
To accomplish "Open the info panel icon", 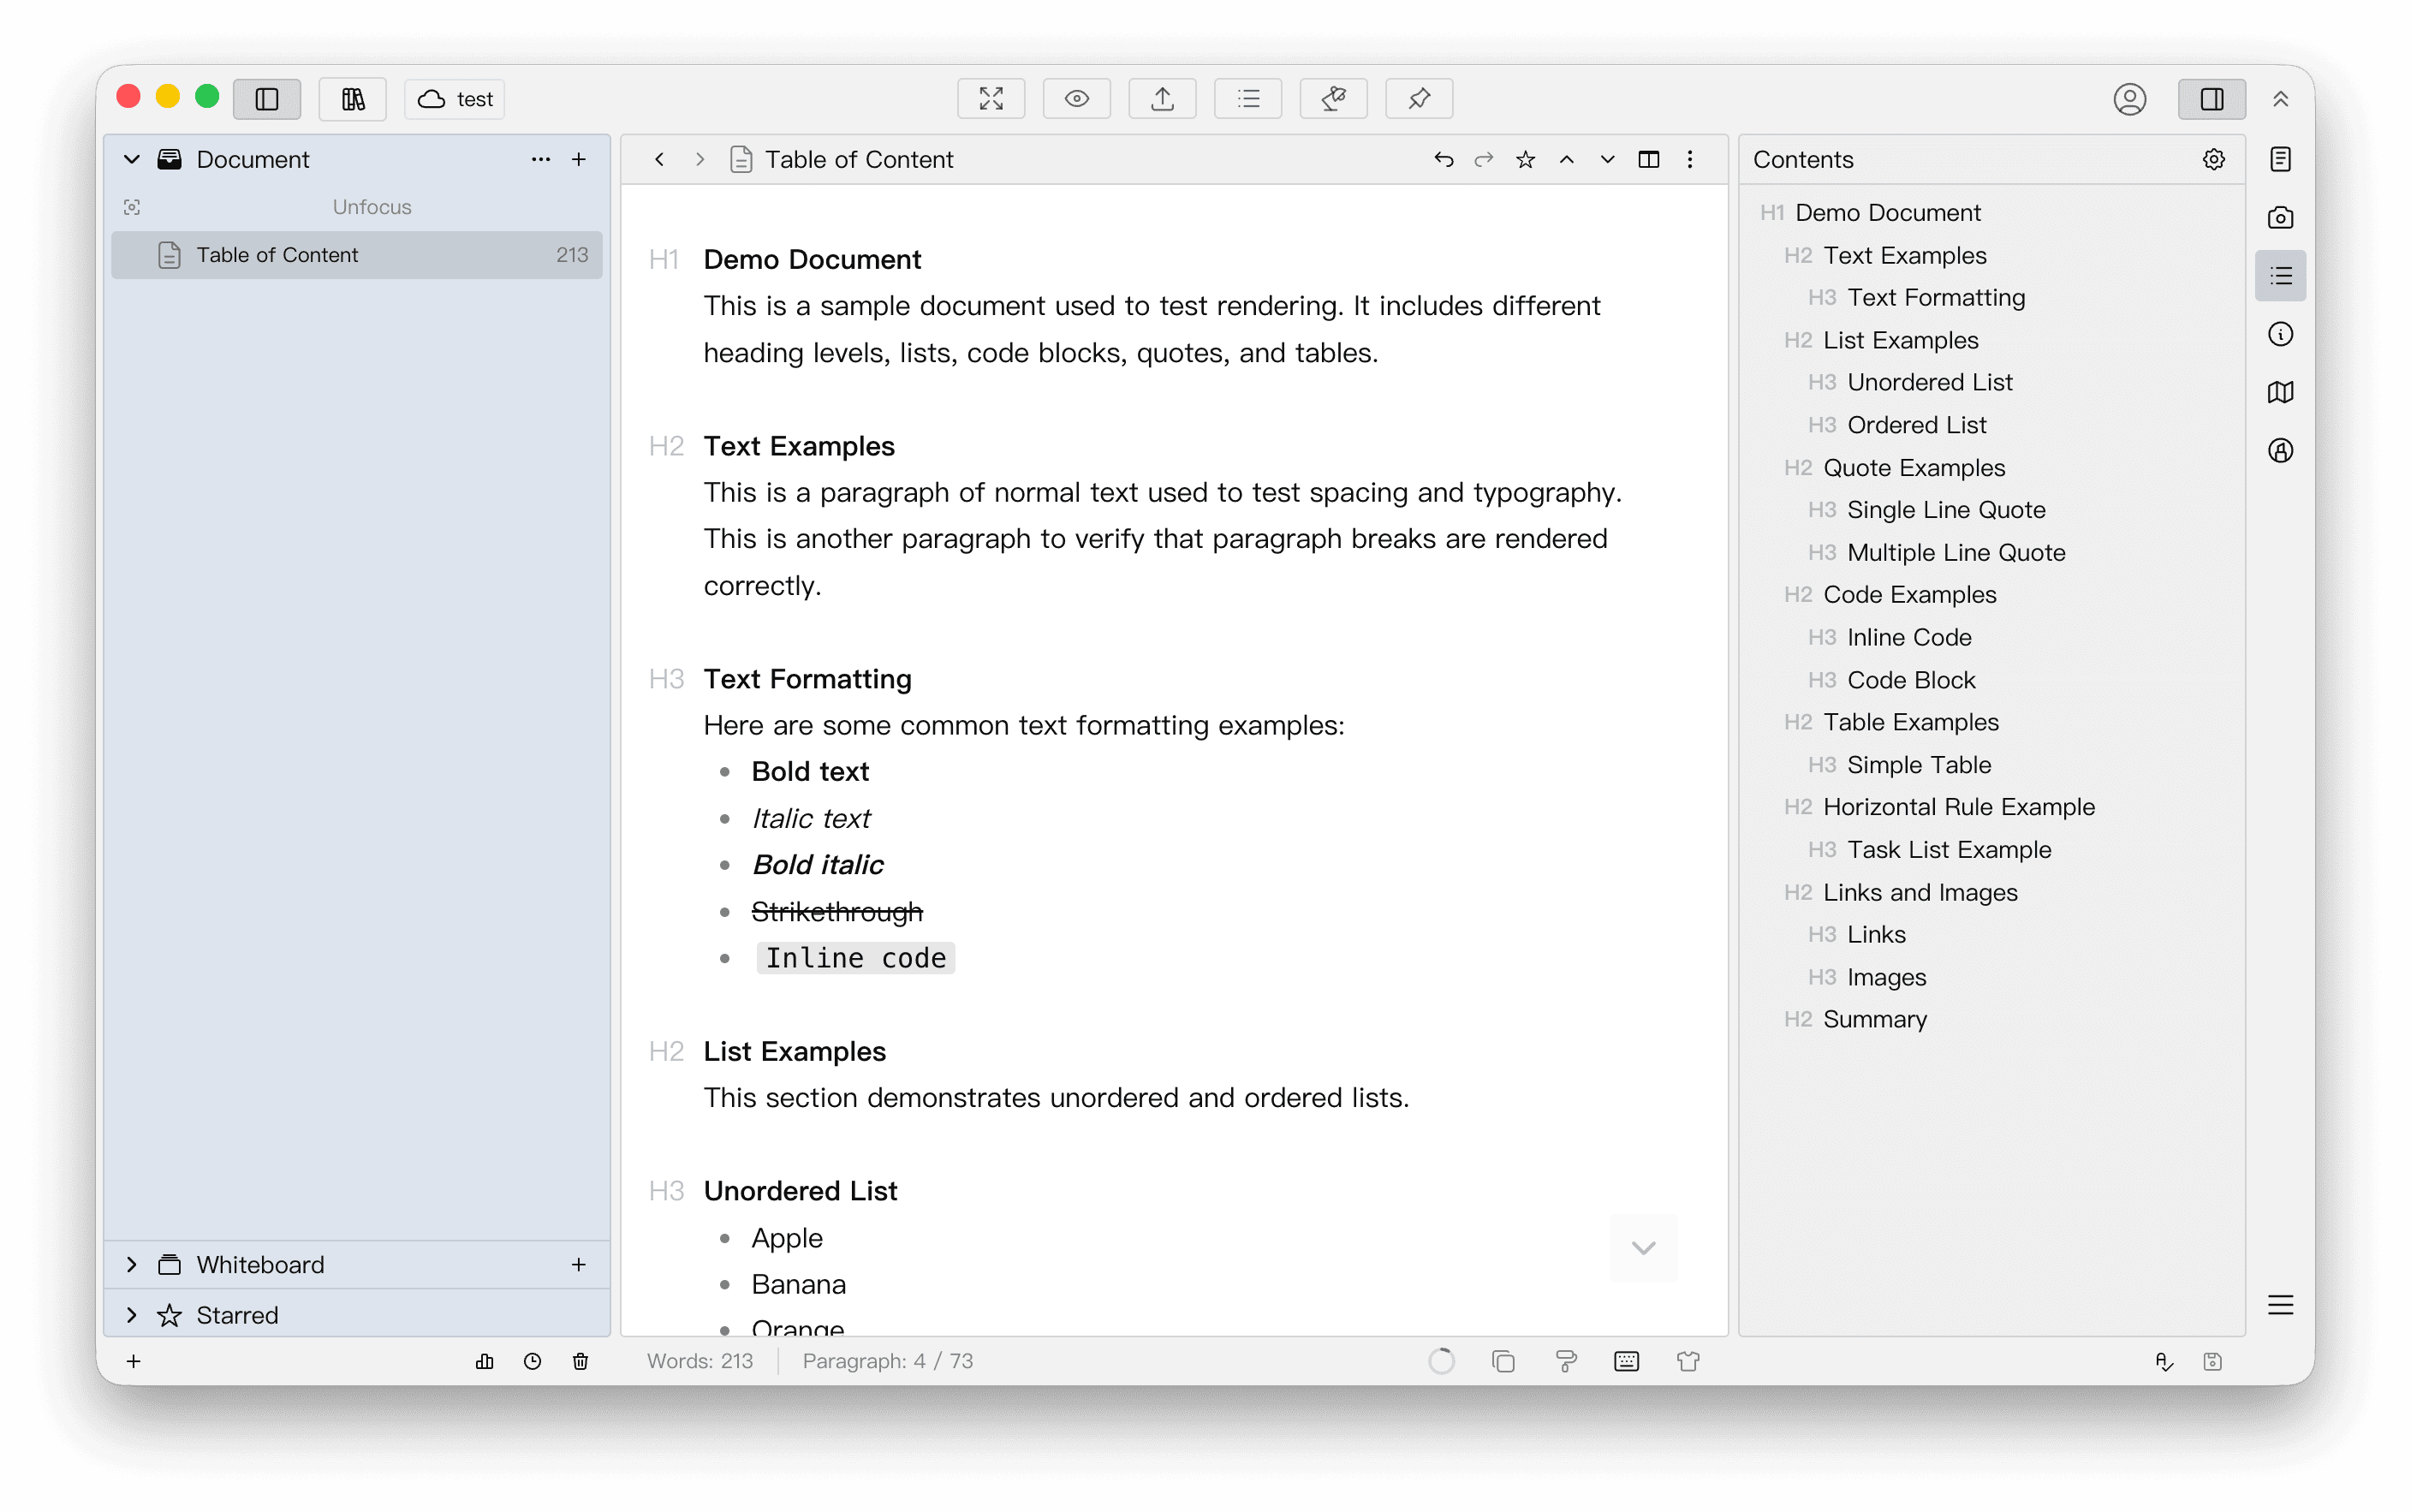I will pos(2280,334).
